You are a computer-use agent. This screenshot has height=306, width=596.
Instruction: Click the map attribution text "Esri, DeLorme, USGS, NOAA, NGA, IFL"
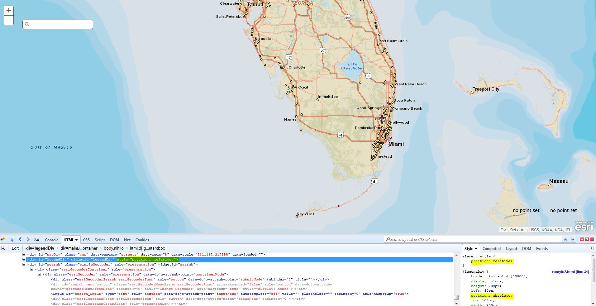click(x=536, y=230)
